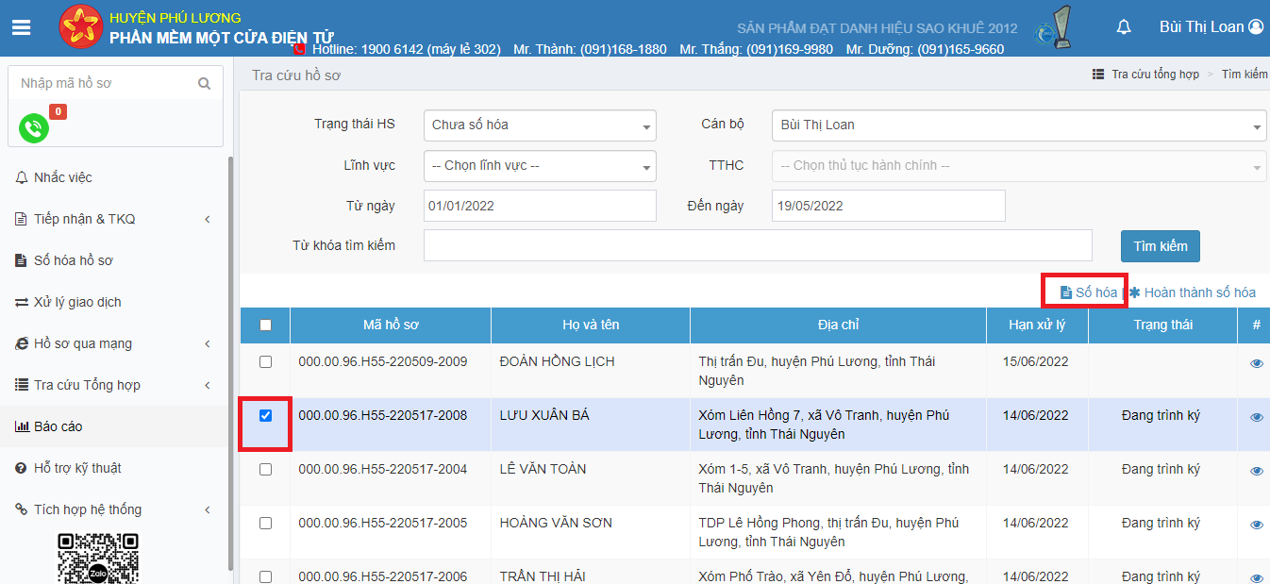1270x584 pixels.
Task: Expand Tích hợp hệ thống menu
Action: 115,509
